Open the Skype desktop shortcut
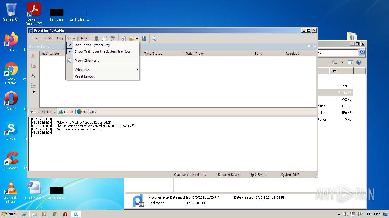Screen dimensions: 389x218 click(11, 131)
